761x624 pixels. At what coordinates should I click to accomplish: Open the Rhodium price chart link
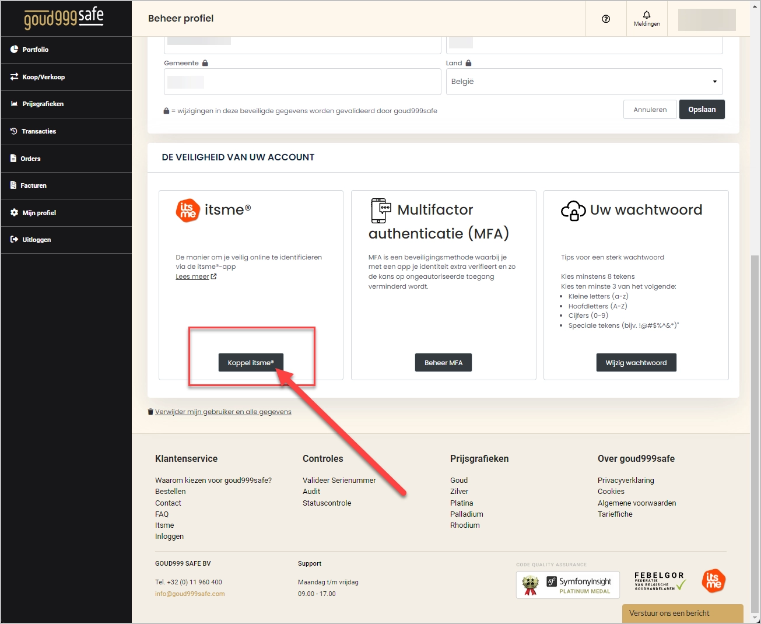[465, 525]
